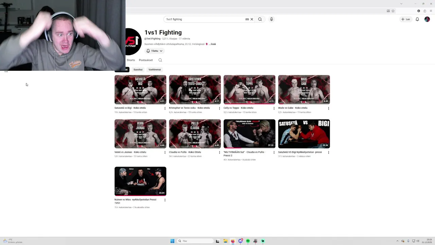This screenshot has height=245, width=435.
Task: Expand the Tilattu subscription dropdown
Action: click(x=155, y=51)
